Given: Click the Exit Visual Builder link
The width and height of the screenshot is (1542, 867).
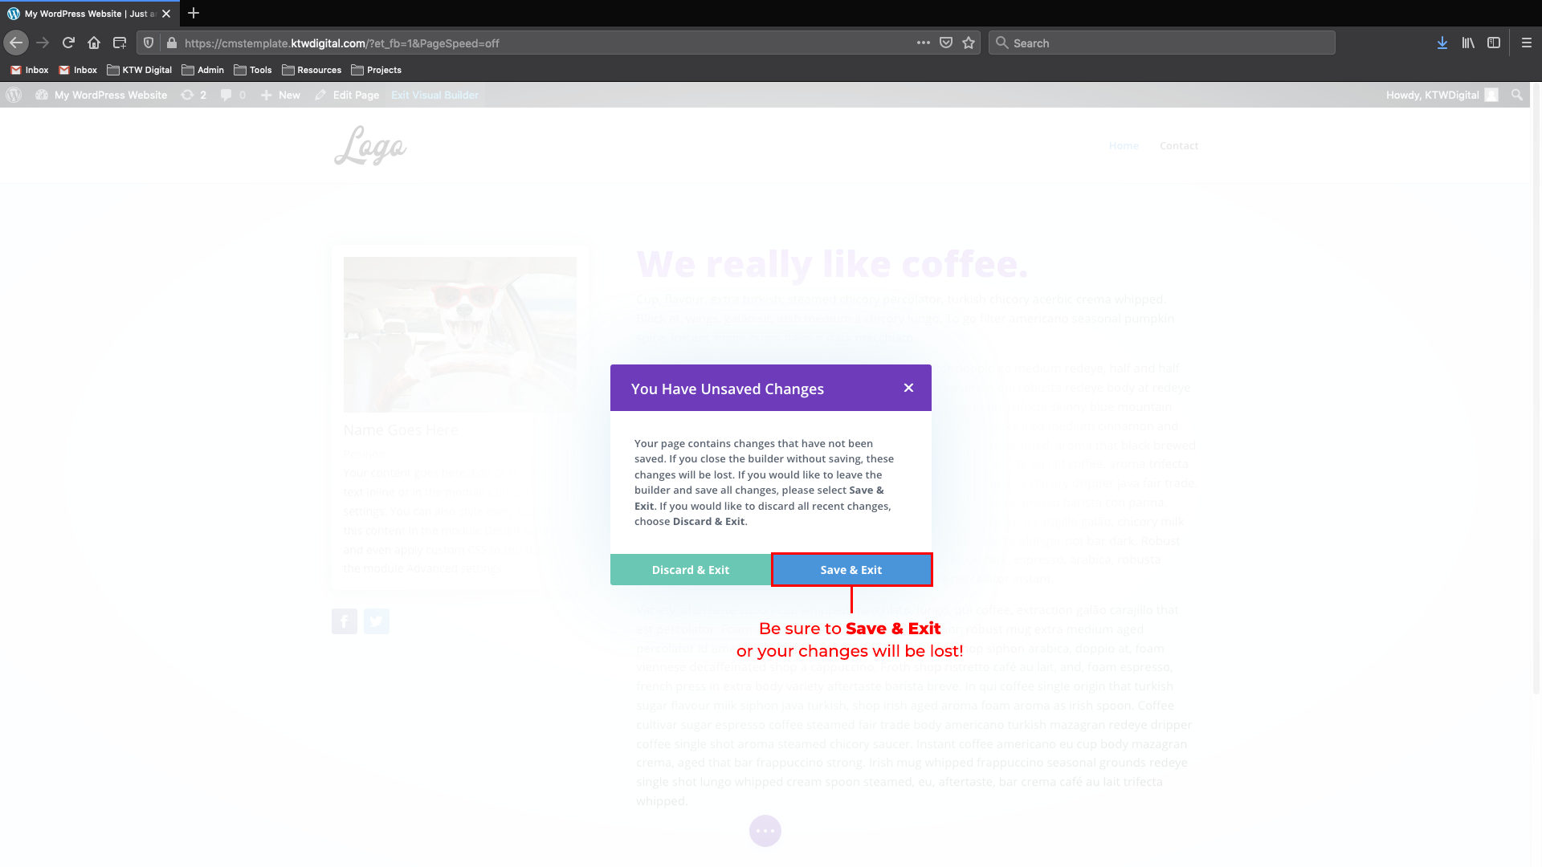Looking at the screenshot, I should click(434, 95).
